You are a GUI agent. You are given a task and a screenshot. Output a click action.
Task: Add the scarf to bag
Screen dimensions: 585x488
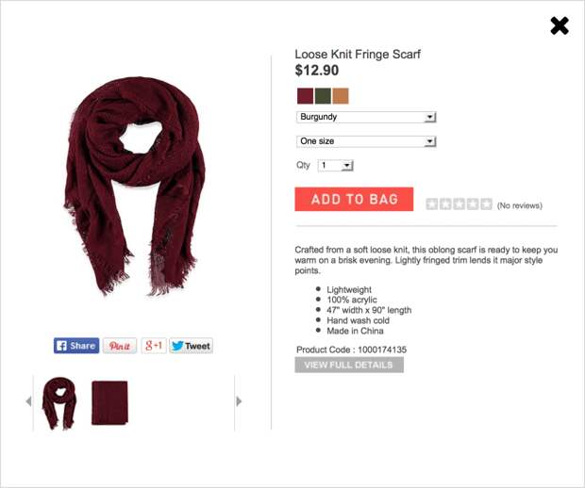(354, 200)
